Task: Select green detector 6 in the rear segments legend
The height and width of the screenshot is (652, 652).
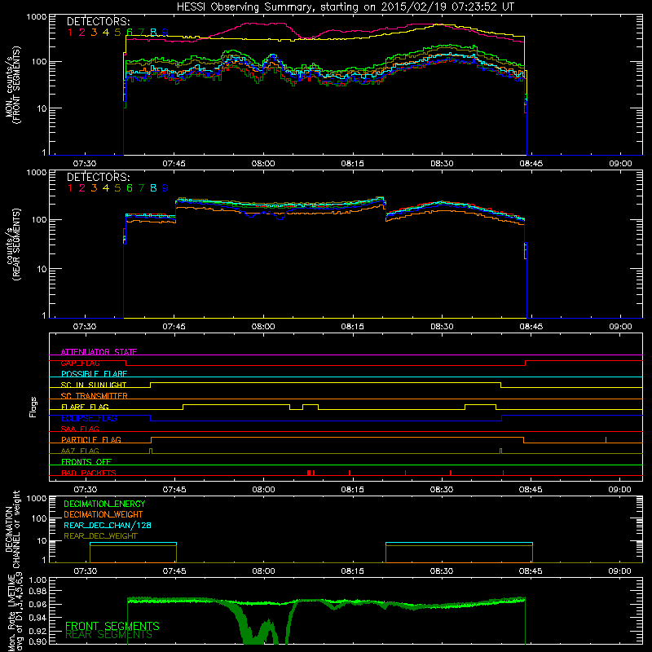Action: [x=130, y=188]
